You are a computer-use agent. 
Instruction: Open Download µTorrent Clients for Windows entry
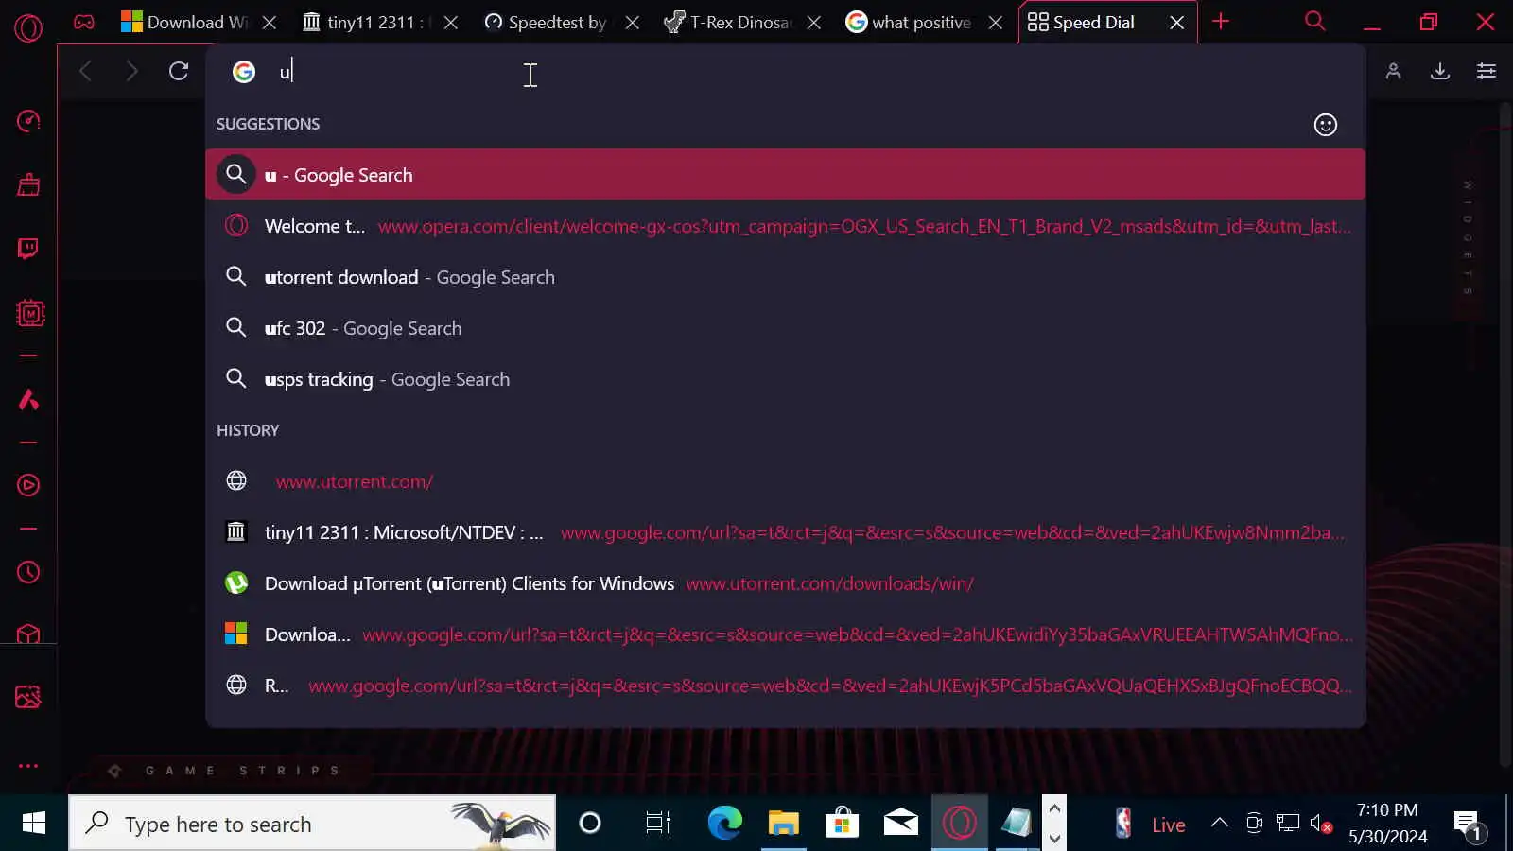point(785,583)
